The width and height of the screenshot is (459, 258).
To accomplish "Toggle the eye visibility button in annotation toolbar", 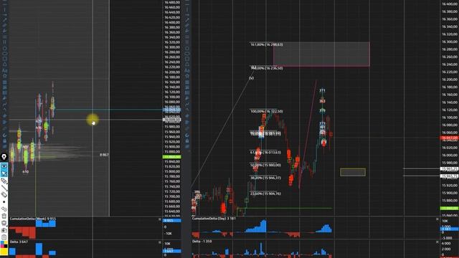I will [4, 166].
